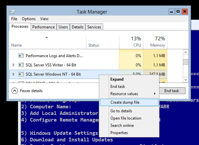Click the scrollbar down arrow in process list
Screen dimensions: 199x145
click(186, 80)
